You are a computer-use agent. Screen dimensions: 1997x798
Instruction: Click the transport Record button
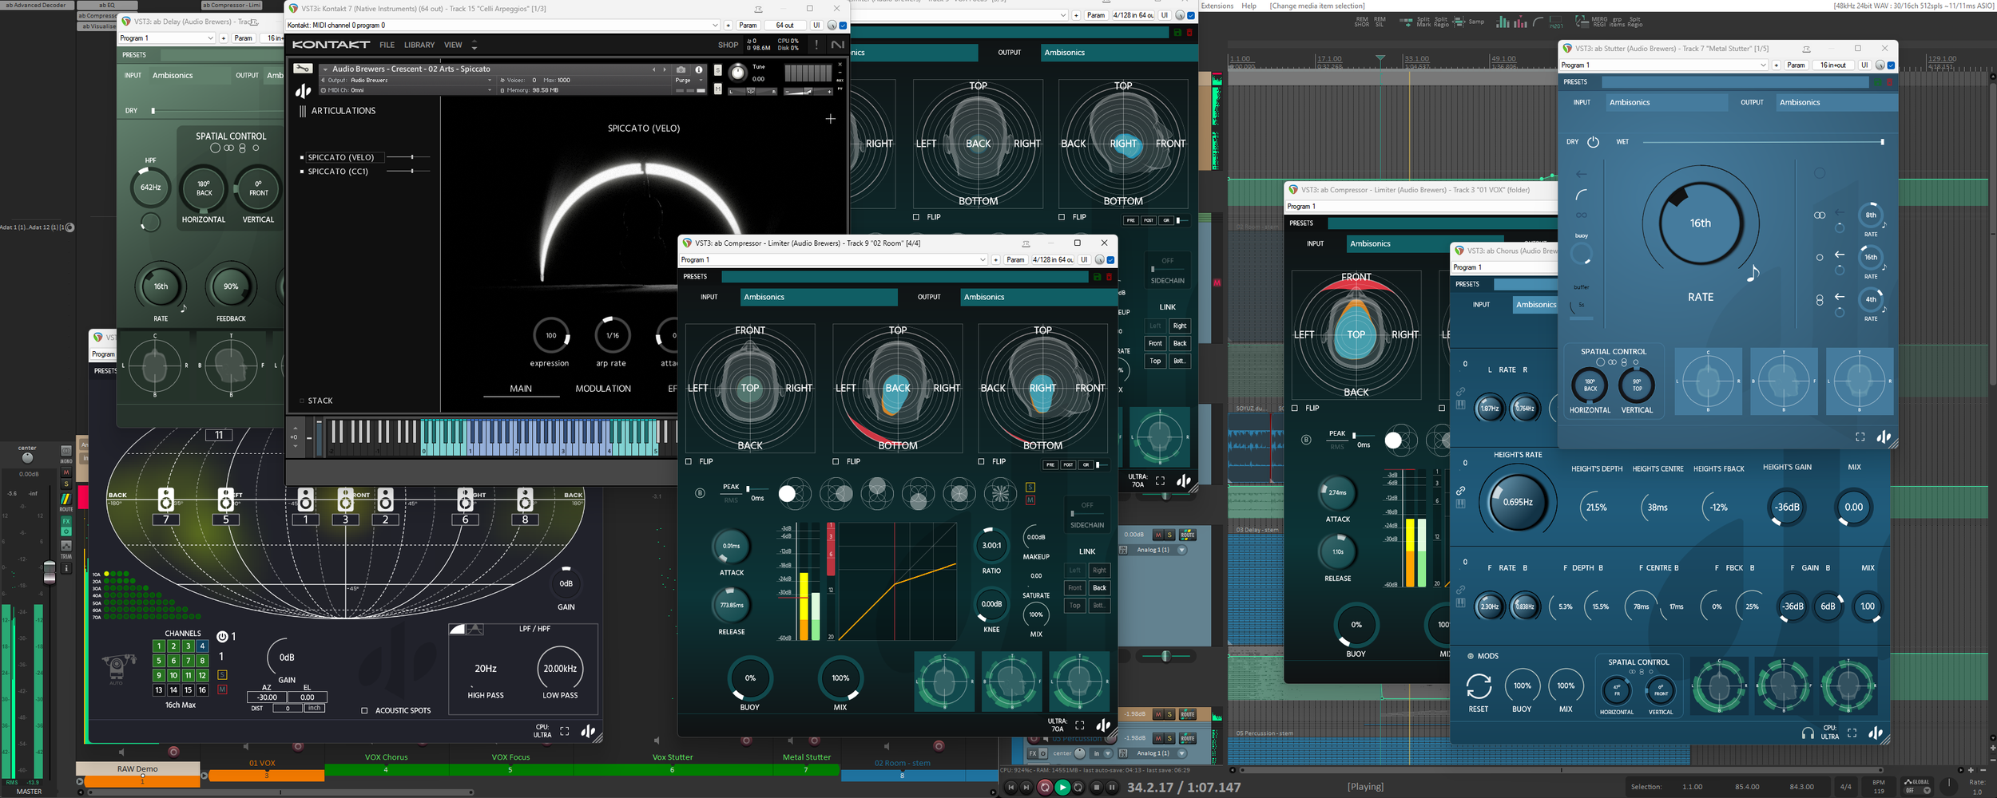click(x=1044, y=788)
